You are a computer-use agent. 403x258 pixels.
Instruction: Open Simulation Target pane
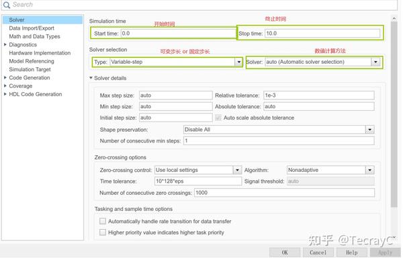coord(30,69)
